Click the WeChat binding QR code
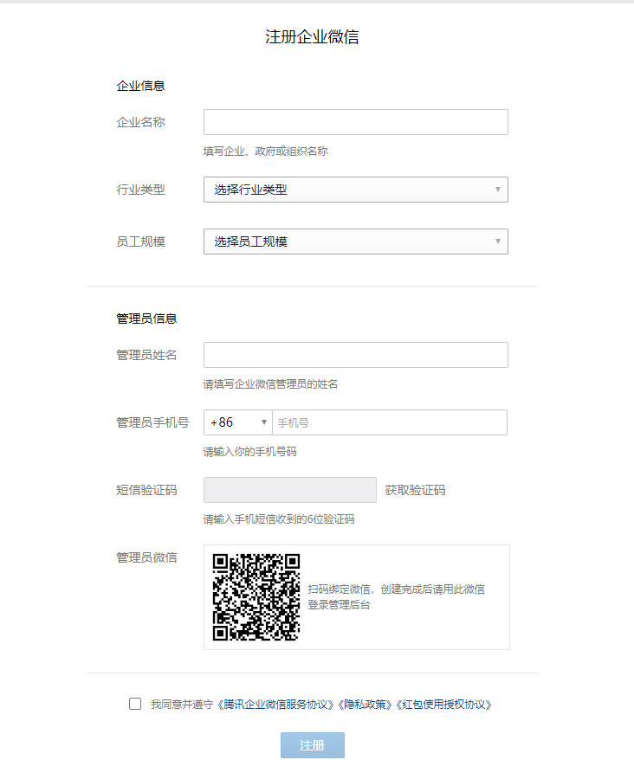This screenshot has width=634, height=760. pyautogui.click(x=256, y=597)
